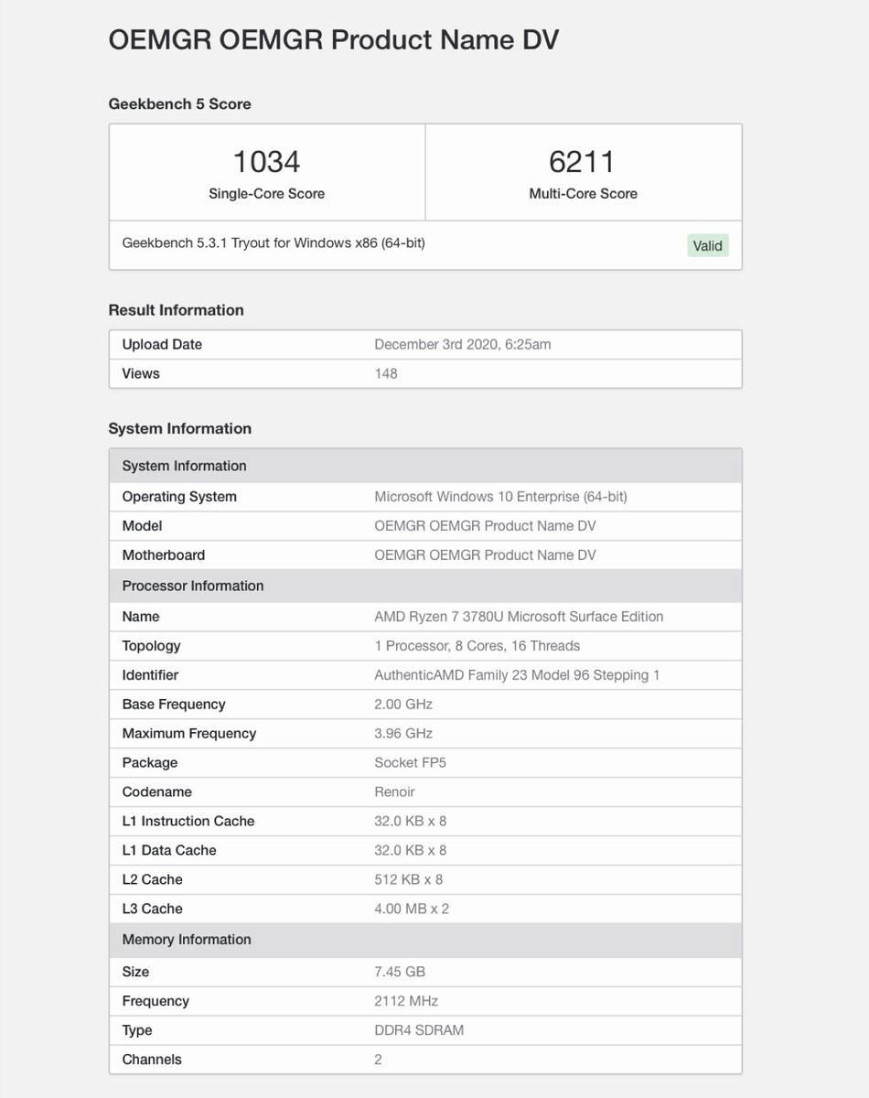Click the Motherboard row value

485,554
